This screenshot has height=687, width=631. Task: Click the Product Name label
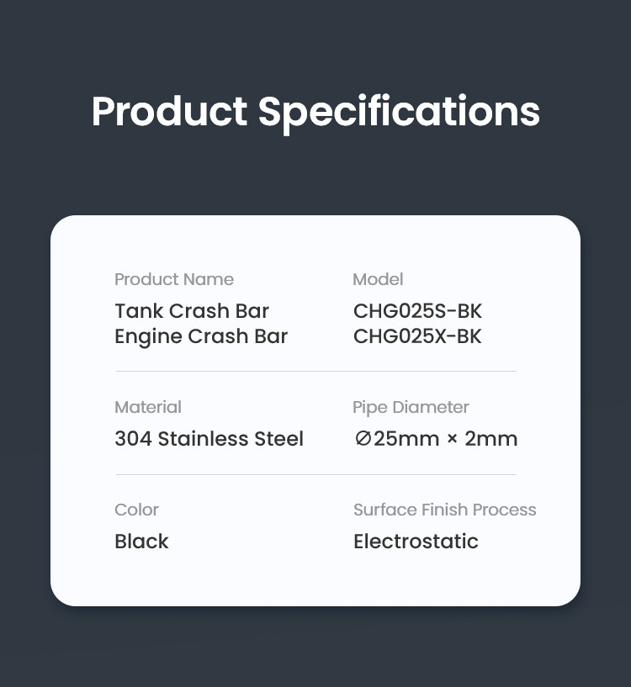(174, 279)
